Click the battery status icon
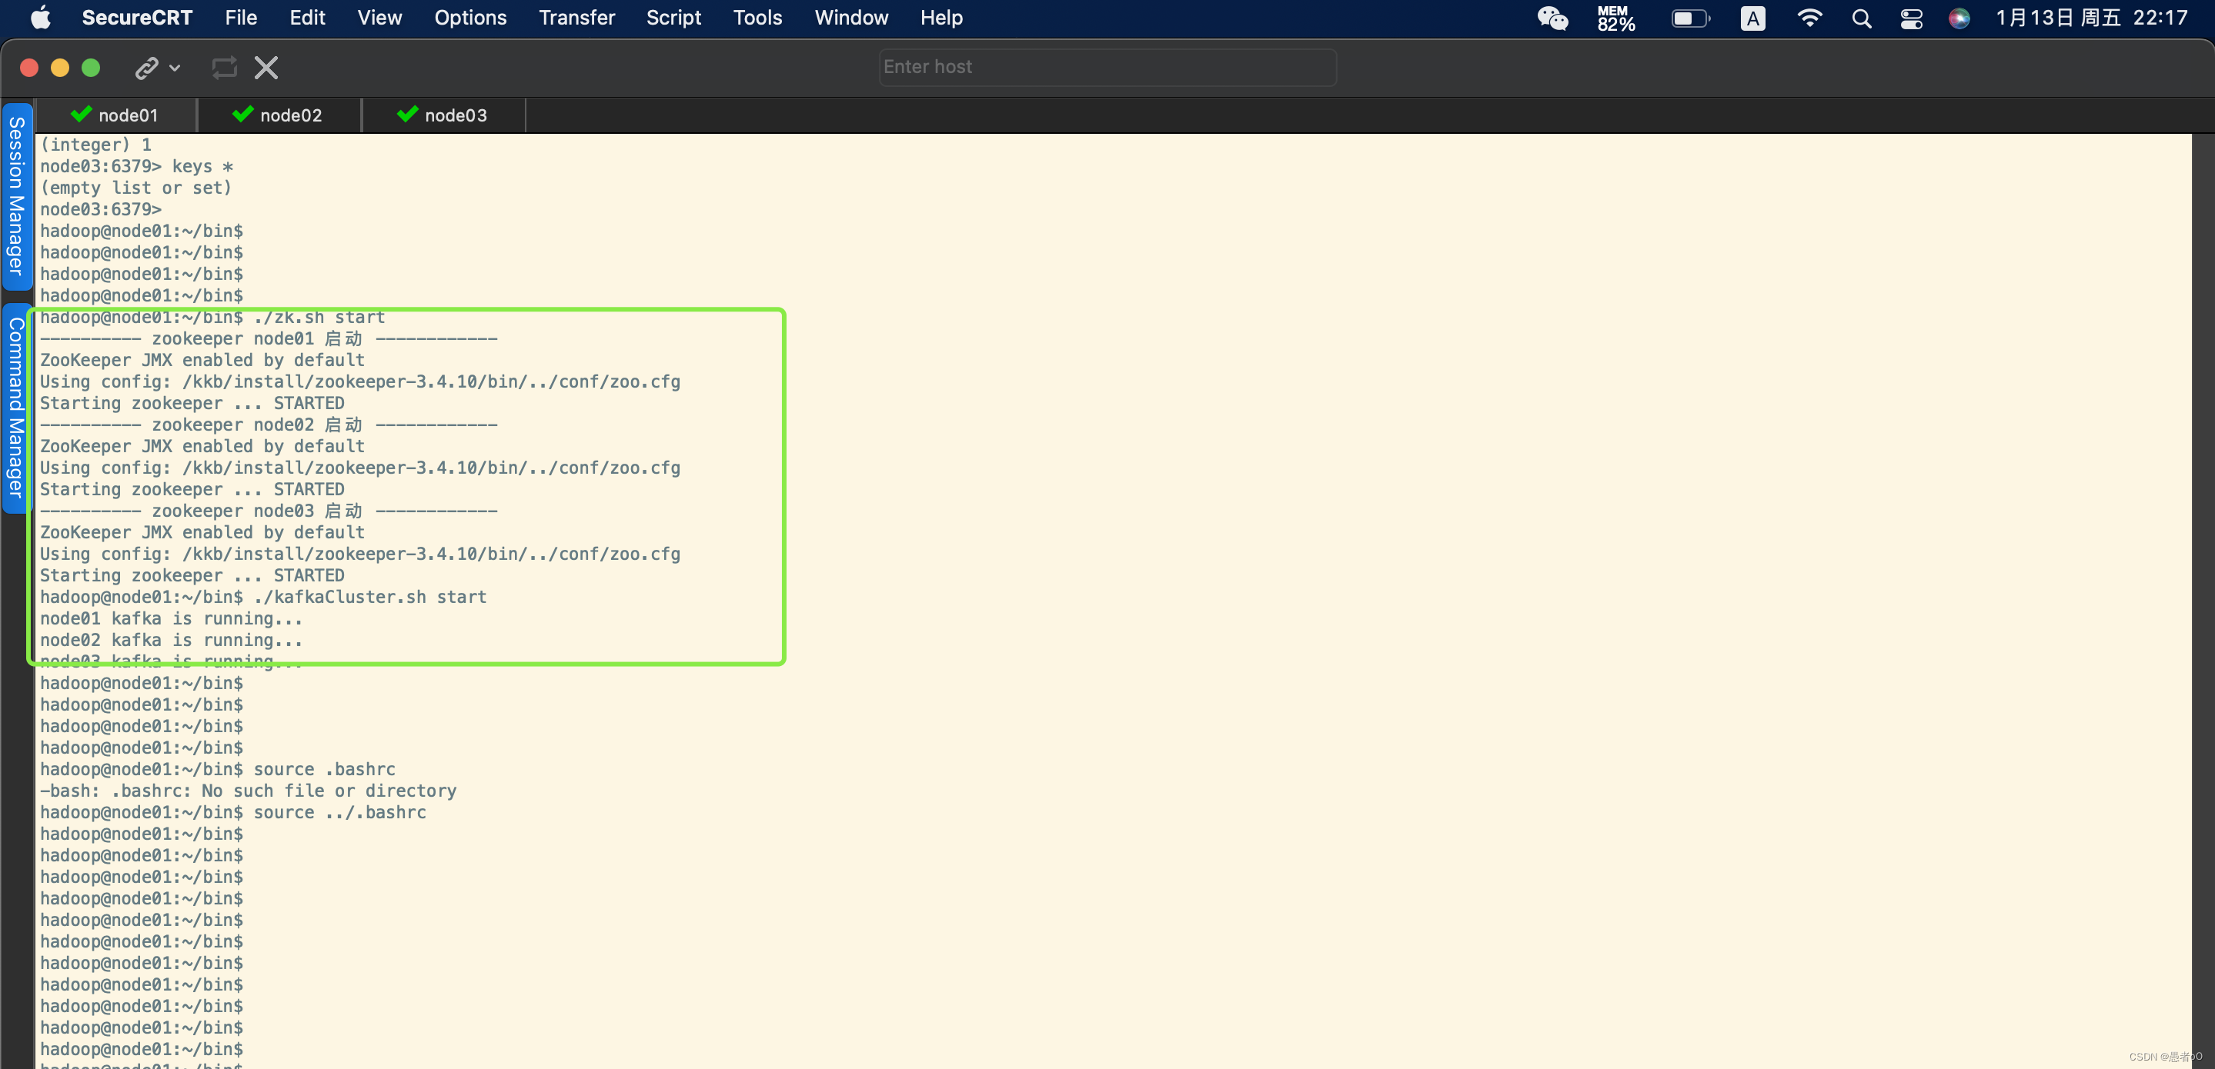This screenshot has height=1069, width=2215. point(1690,18)
